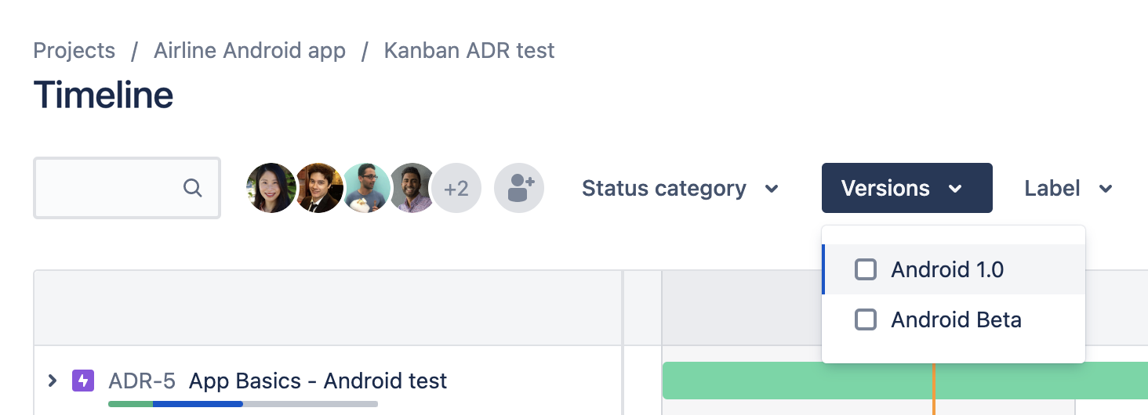The image size is (1148, 415).
Task: Check the Android 1.0 checkbox
Action: [866, 270]
